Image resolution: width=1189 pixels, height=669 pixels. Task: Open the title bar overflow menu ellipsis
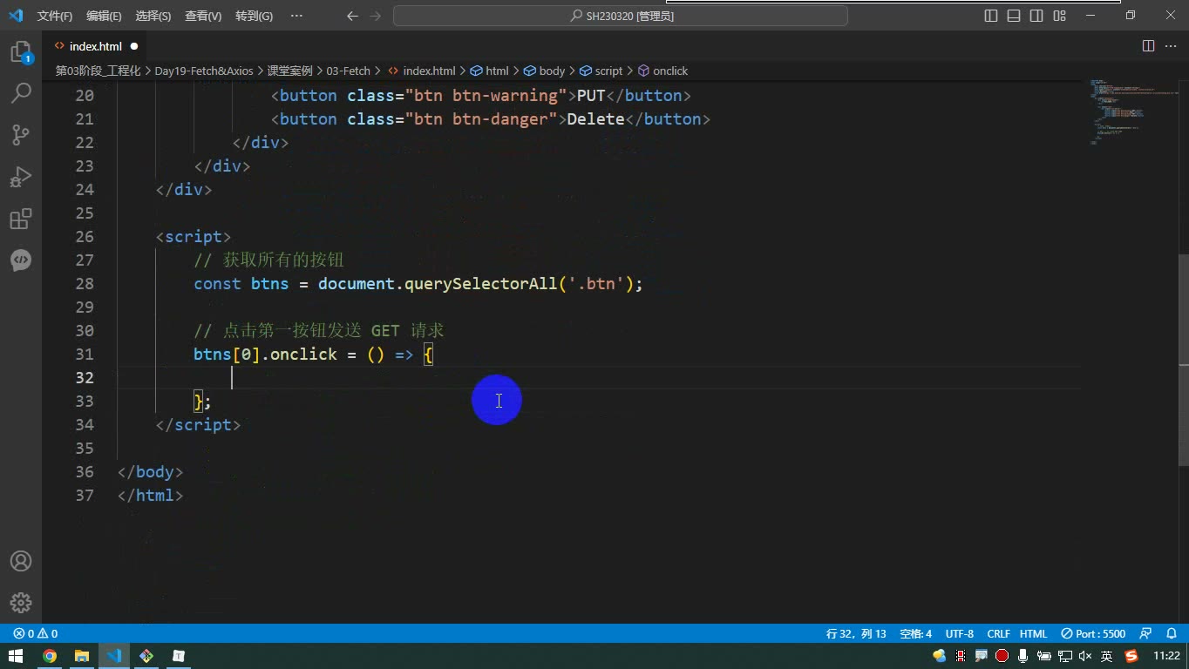click(296, 16)
